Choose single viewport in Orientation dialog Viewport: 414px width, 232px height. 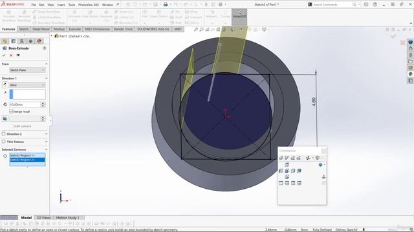point(281,183)
